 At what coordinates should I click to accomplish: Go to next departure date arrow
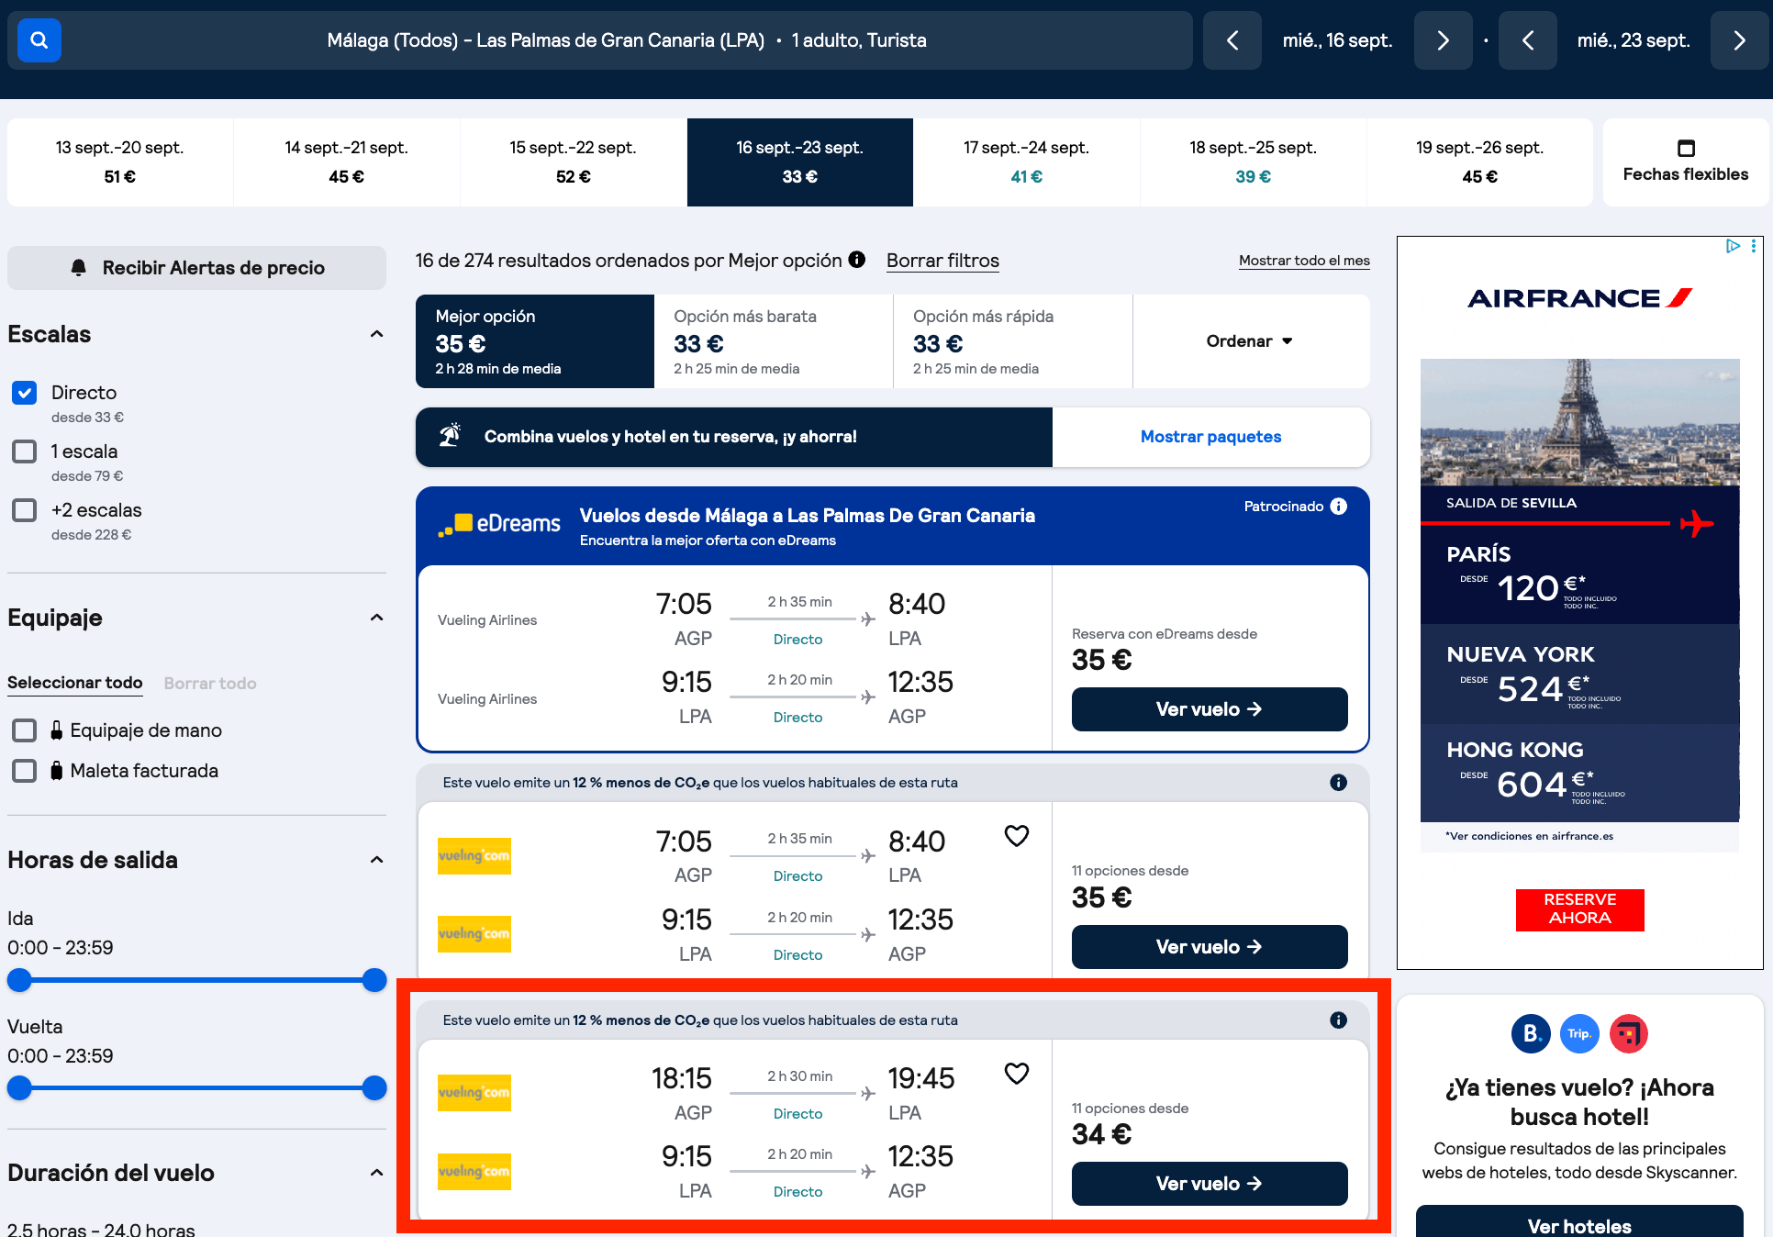coord(1443,40)
